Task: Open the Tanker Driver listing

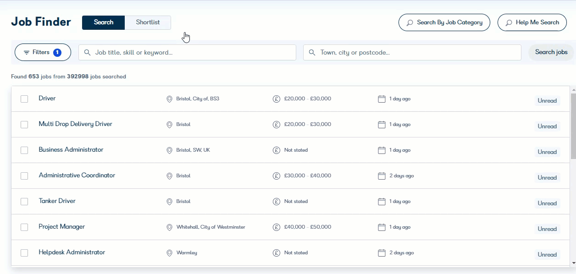Action: point(57,201)
